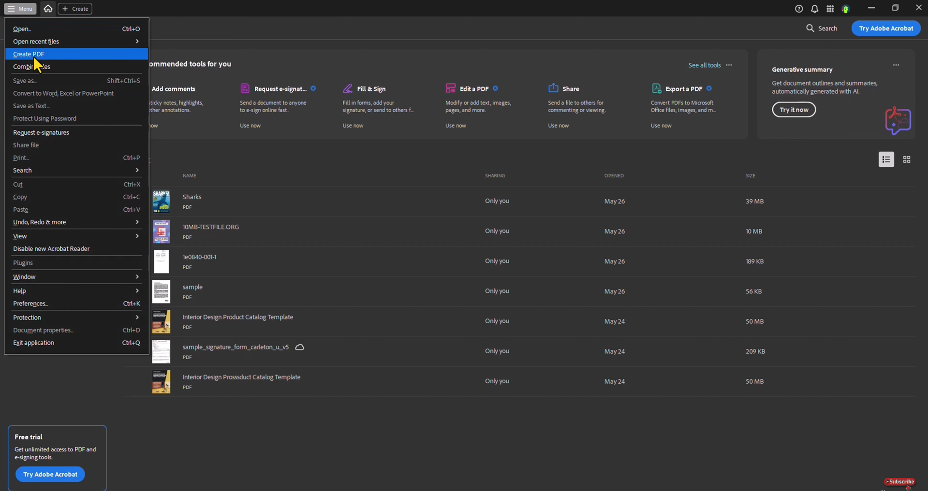
Task: Open the 10MB-TESTFILE.ORG thumbnail
Action: [x=161, y=231]
